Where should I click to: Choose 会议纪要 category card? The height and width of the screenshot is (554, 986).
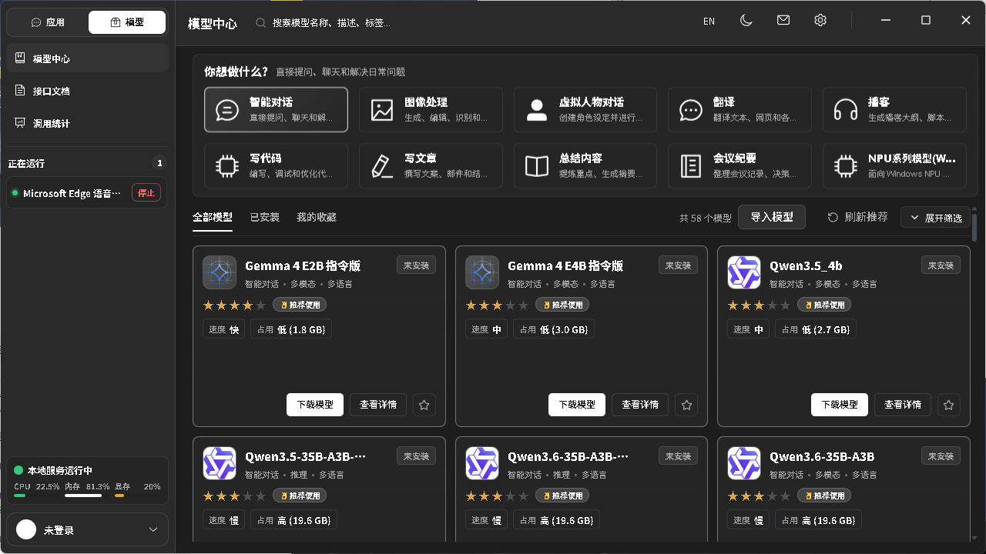pyautogui.click(x=739, y=165)
